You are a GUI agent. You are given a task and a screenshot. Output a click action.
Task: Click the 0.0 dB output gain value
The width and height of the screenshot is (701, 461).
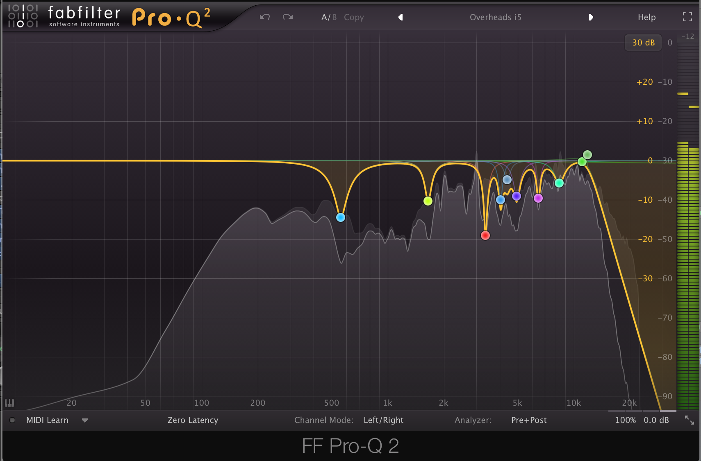pos(656,420)
